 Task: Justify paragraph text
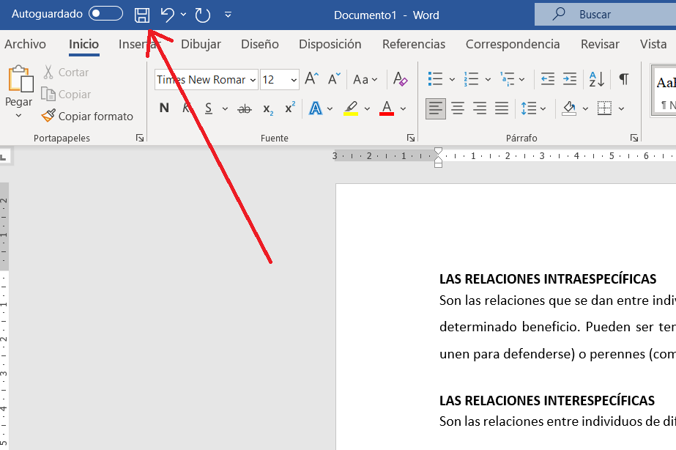[x=502, y=108]
